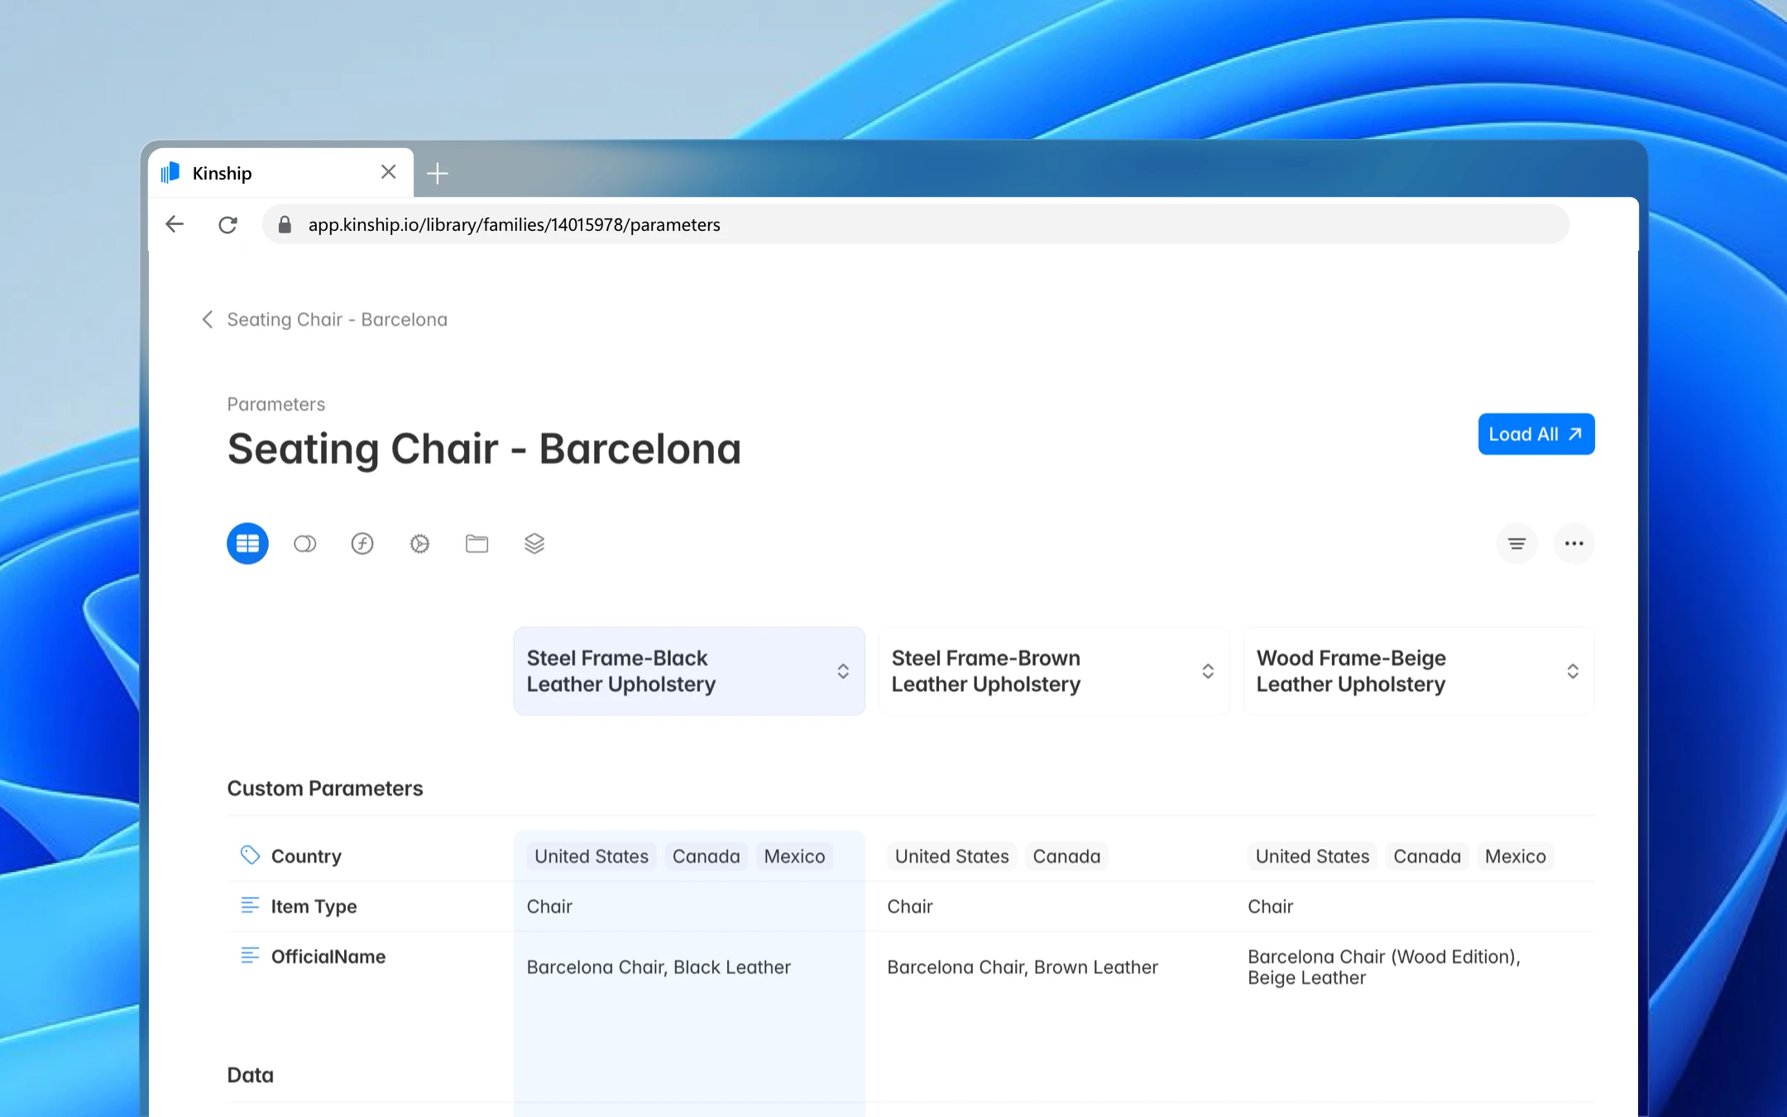Expand Steel Frame-Black Leather Upholstery selector

[x=842, y=671]
